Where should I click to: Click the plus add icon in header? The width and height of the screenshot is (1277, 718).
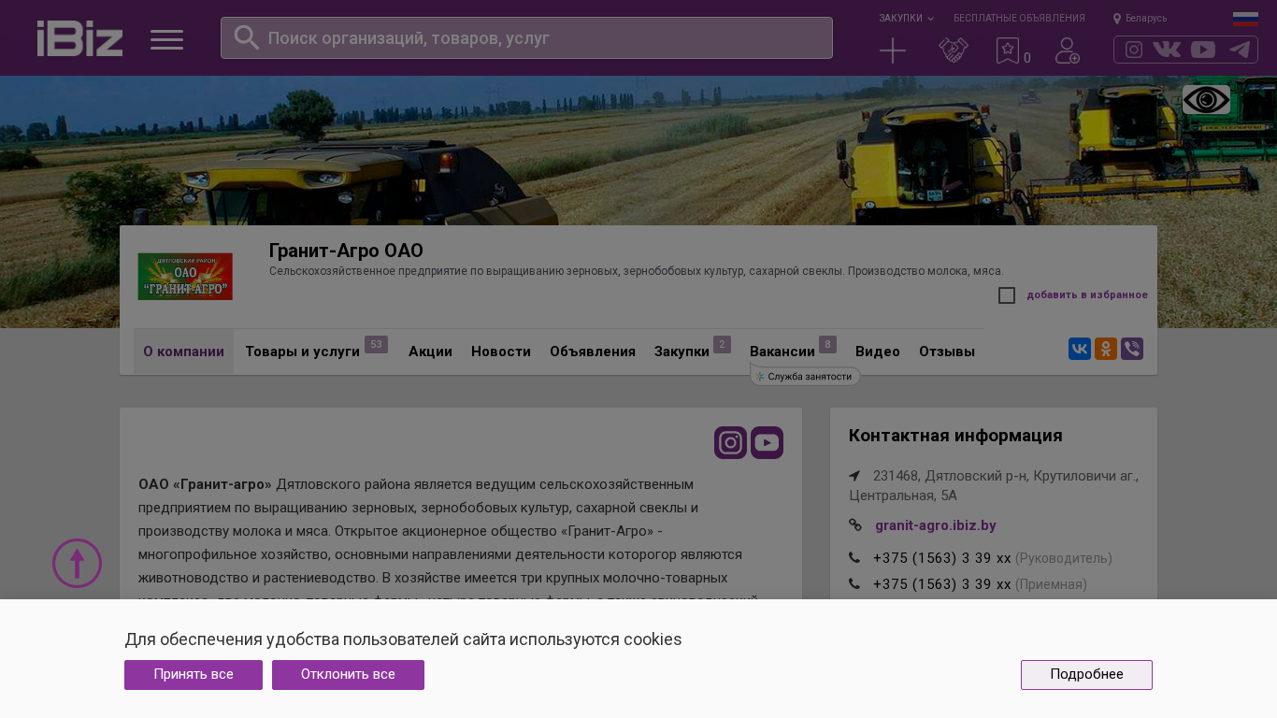pos(893,50)
